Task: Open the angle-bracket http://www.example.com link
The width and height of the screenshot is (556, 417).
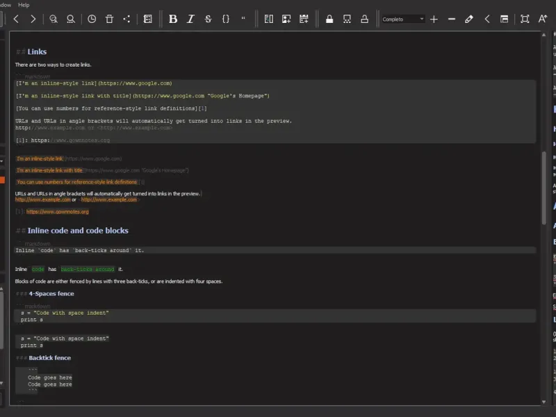Action: click(x=109, y=199)
